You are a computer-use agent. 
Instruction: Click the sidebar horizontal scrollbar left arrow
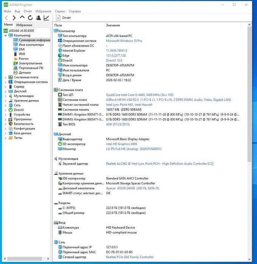tap(5, 259)
